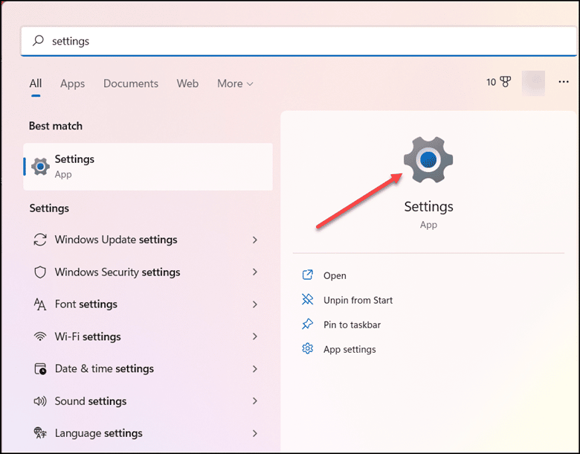Image resolution: width=580 pixels, height=454 pixels.
Task: Click the Wi-Fi signal icon
Action: (x=40, y=336)
